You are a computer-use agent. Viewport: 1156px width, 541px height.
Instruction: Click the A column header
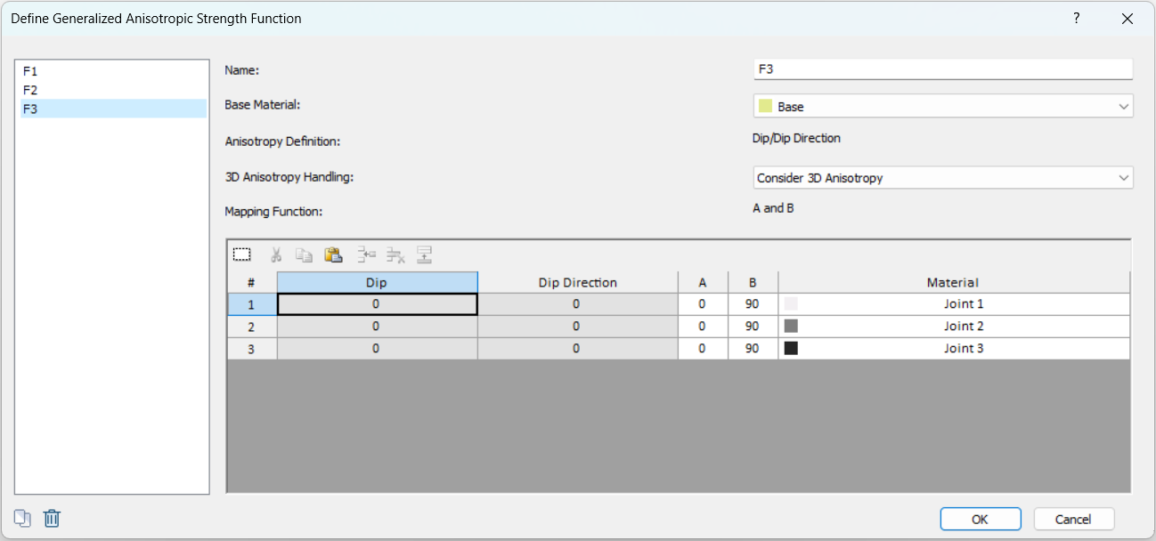click(x=703, y=282)
